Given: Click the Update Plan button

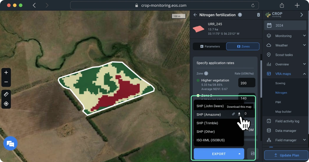Looking at the screenshot, I should (286, 155).
